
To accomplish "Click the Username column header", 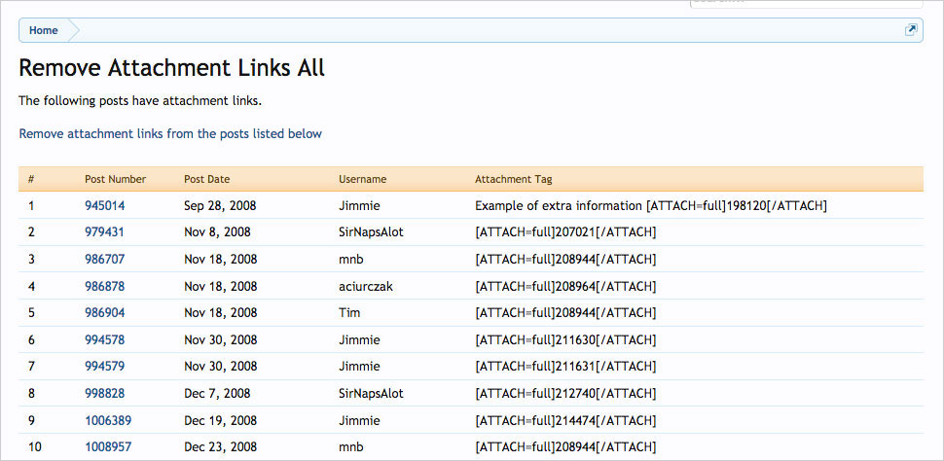I will (x=362, y=180).
